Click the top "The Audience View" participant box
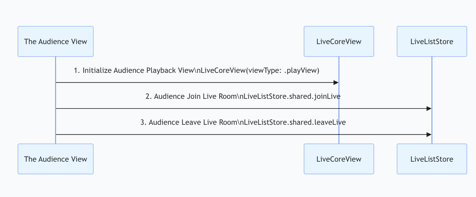The width and height of the screenshot is (476, 197). [55, 41]
